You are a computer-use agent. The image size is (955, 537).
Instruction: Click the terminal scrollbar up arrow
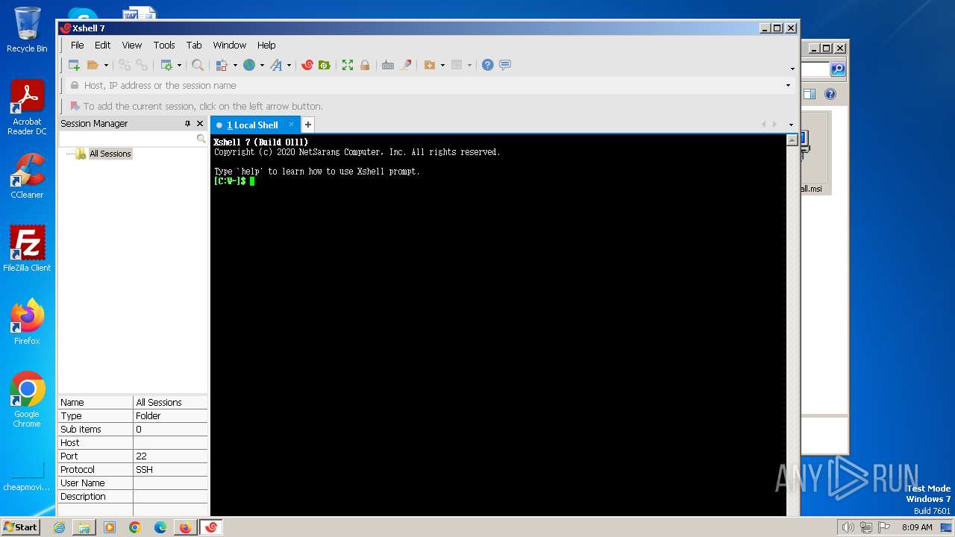coord(792,140)
